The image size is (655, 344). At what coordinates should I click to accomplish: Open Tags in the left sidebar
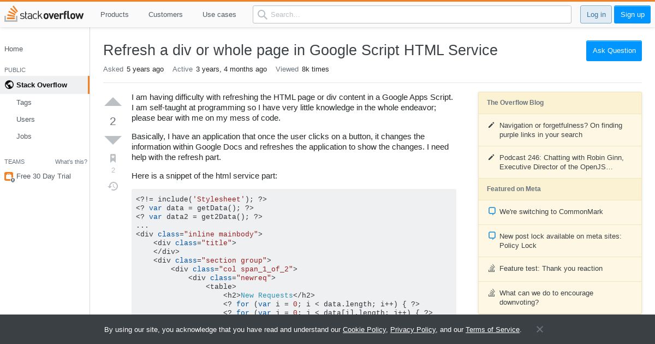(x=24, y=102)
